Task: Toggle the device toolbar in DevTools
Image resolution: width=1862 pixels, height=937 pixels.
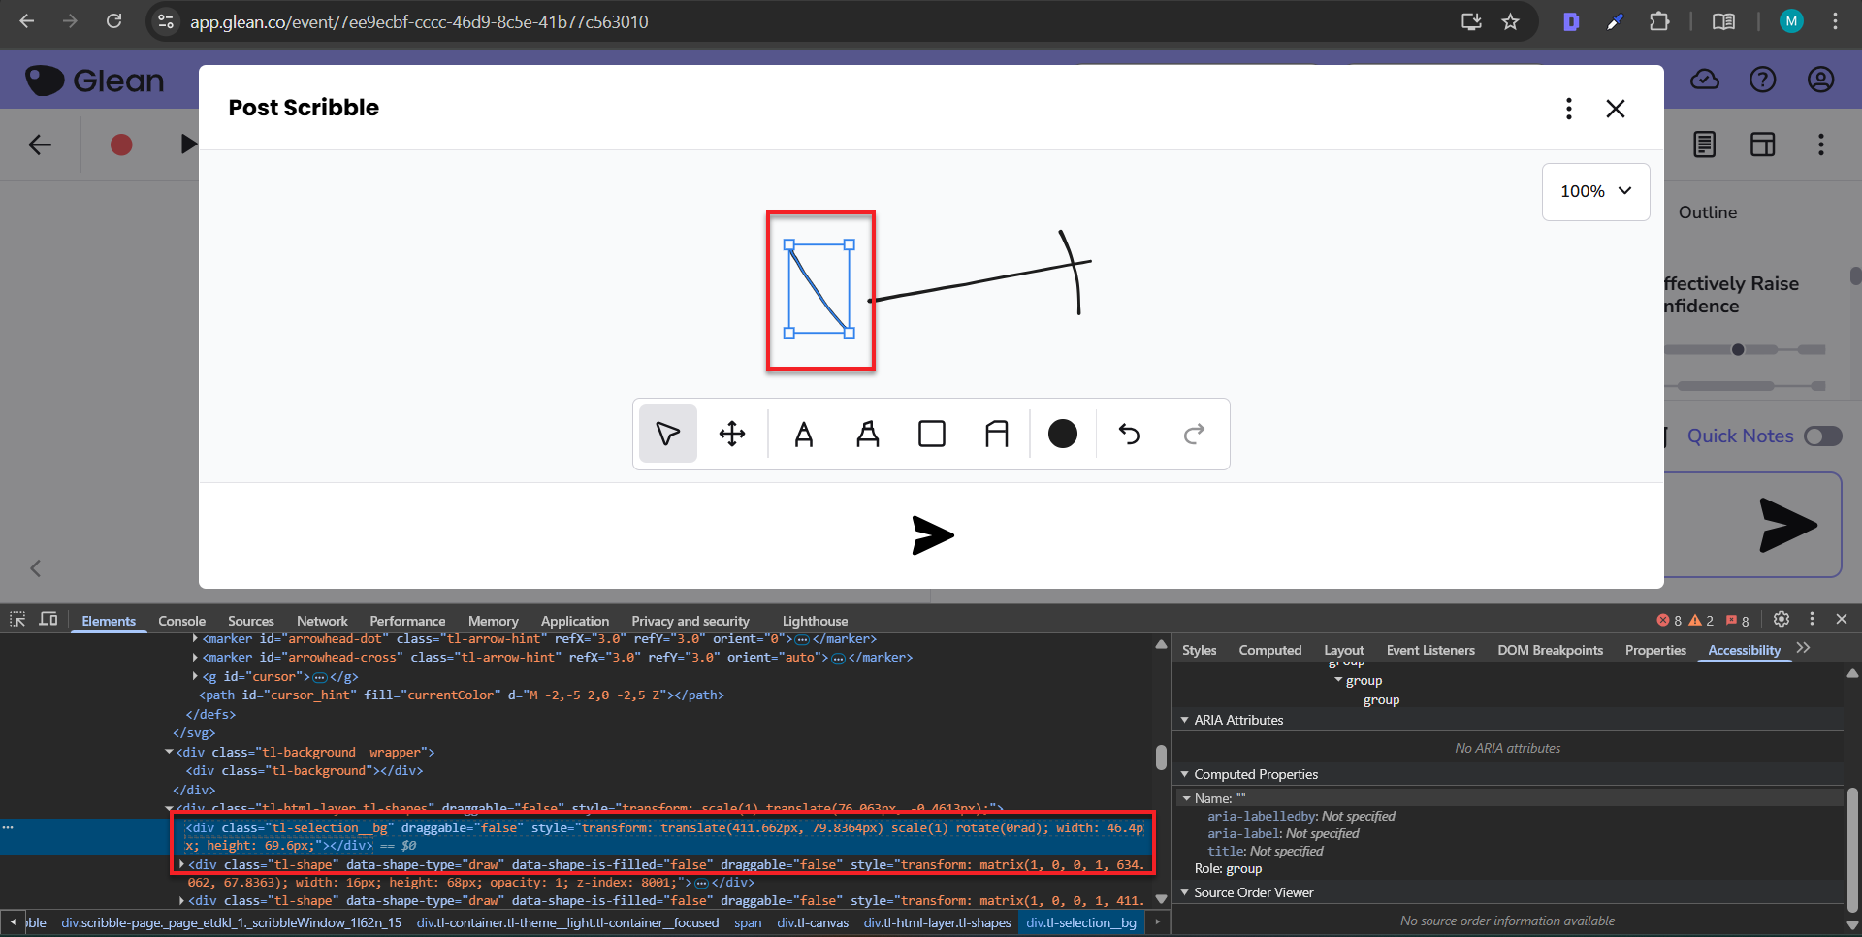Action: click(48, 619)
